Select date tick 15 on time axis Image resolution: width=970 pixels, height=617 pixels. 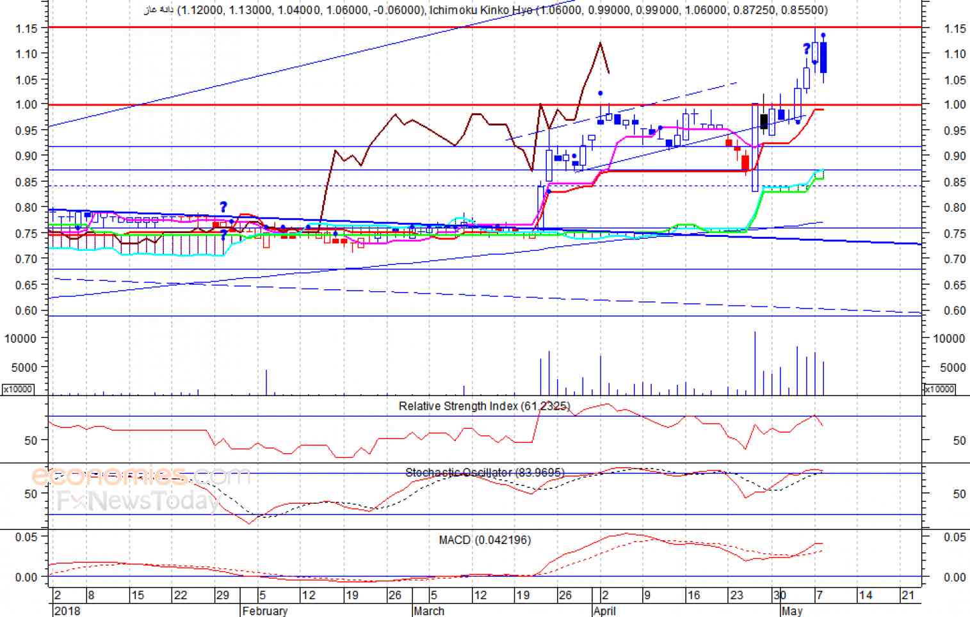coord(138,595)
